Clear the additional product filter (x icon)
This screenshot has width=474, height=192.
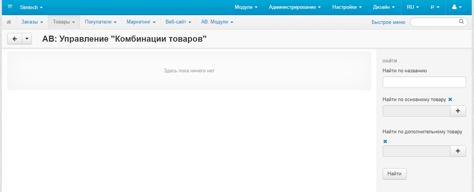point(385,141)
